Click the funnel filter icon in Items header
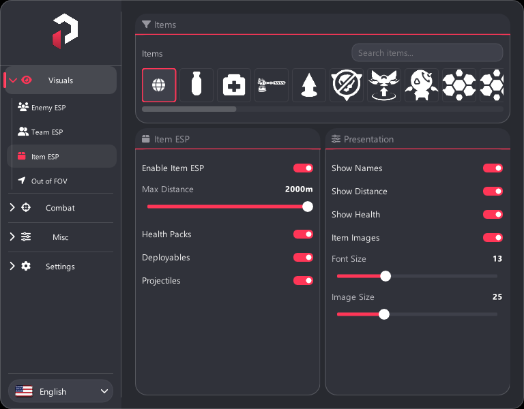524x409 pixels. point(146,25)
